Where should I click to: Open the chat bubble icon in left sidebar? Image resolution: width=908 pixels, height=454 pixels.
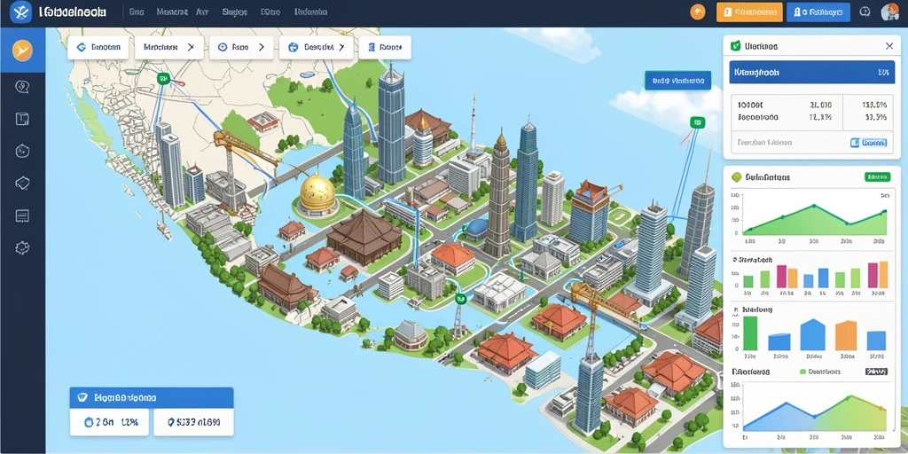tap(22, 87)
